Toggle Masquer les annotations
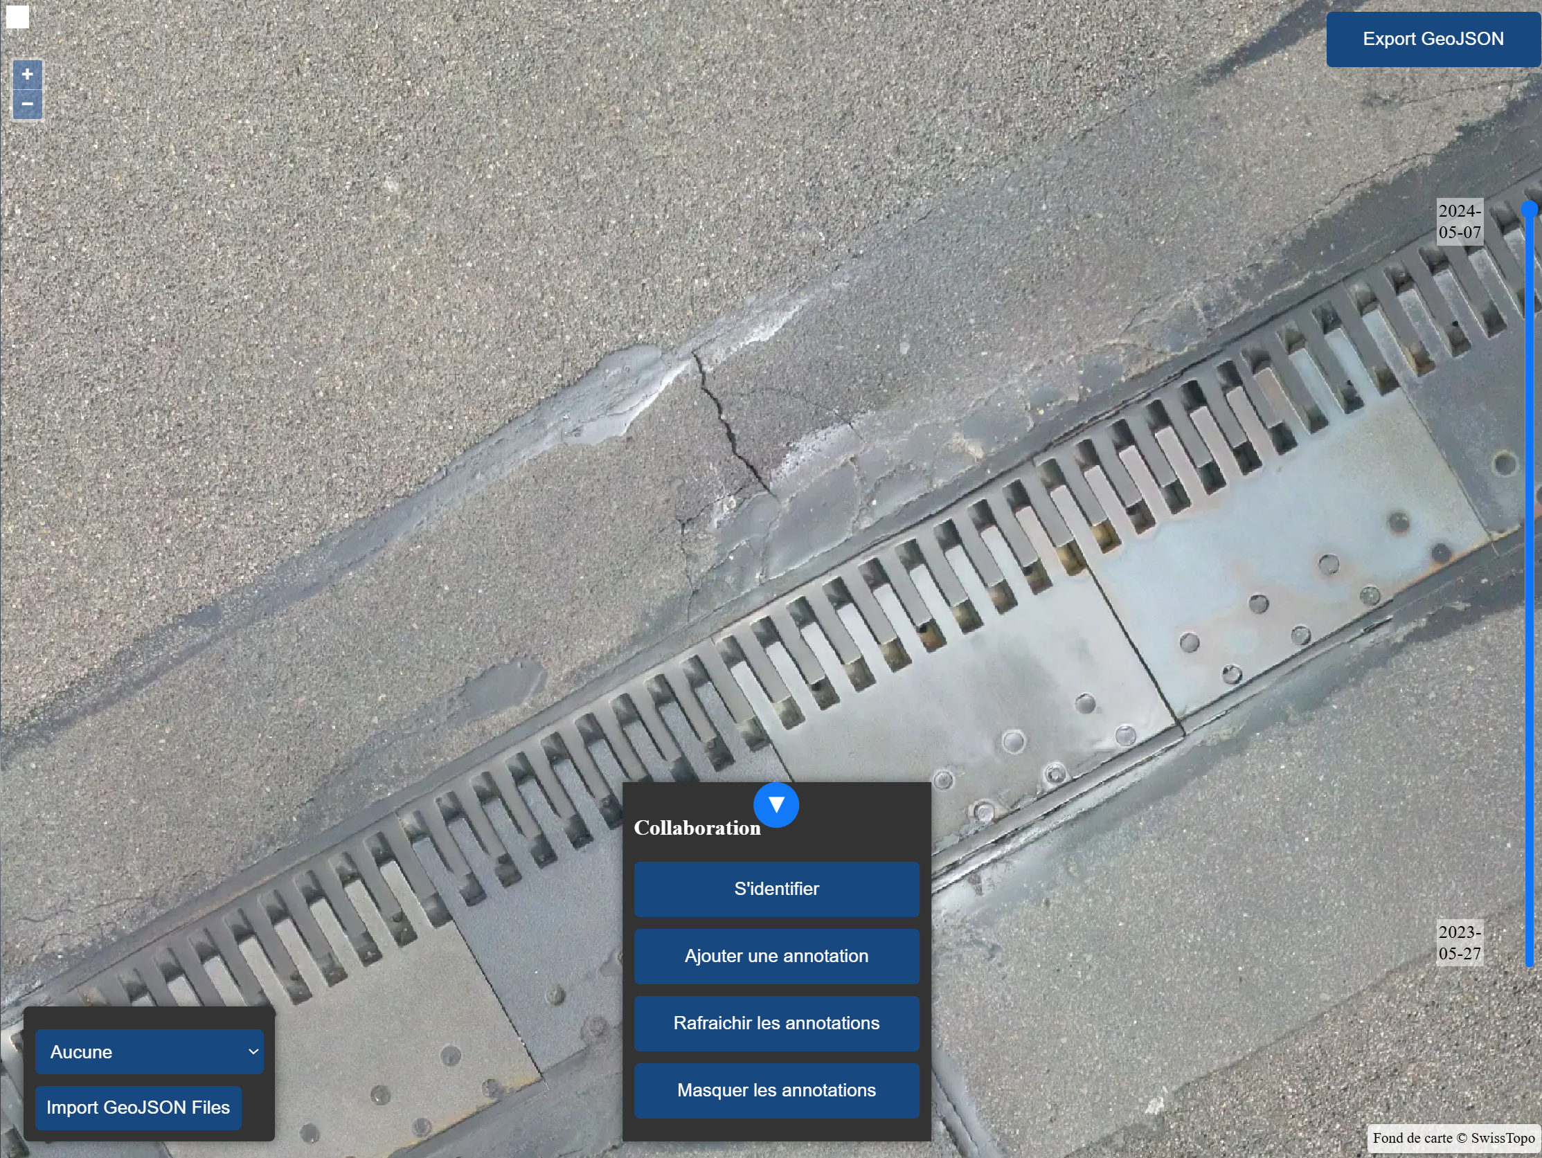The height and width of the screenshot is (1158, 1542). pyautogui.click(x=776, y=1089)
